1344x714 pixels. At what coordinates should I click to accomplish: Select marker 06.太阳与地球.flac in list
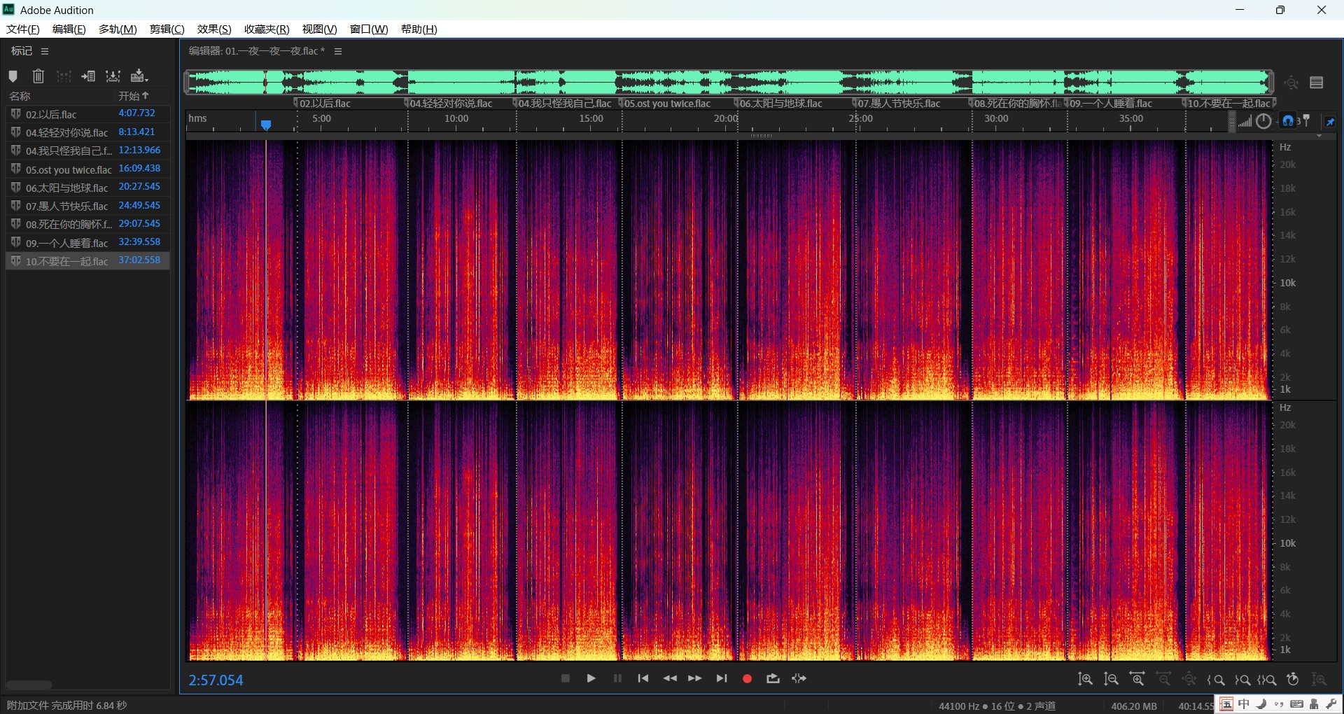point(67,188)
